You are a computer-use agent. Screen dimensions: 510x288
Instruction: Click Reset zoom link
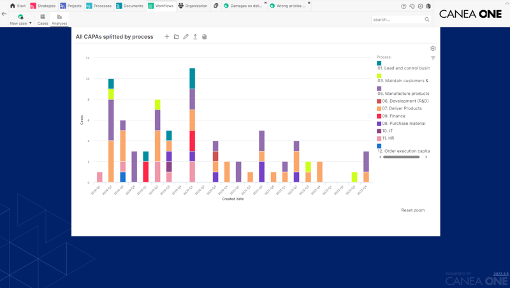coord(412,210)
